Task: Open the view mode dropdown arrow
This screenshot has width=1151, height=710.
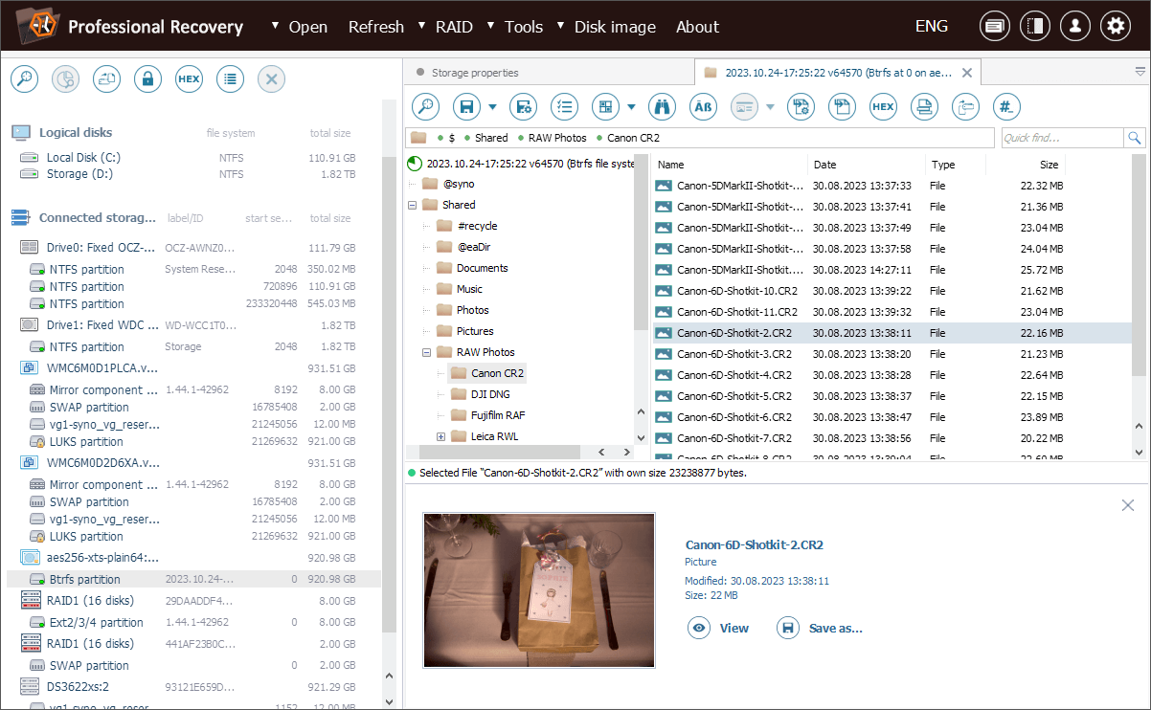Action: 631,106
